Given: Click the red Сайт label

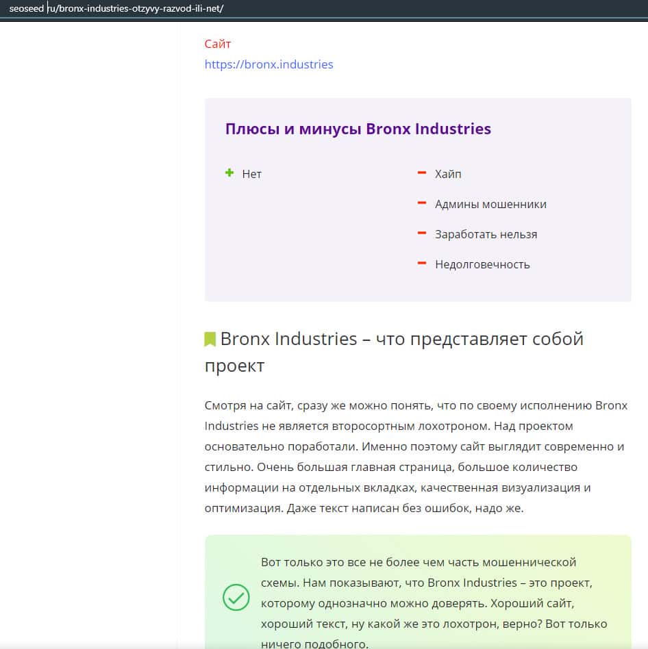Looking at the screenshot, I should click(x=218, y=44).
